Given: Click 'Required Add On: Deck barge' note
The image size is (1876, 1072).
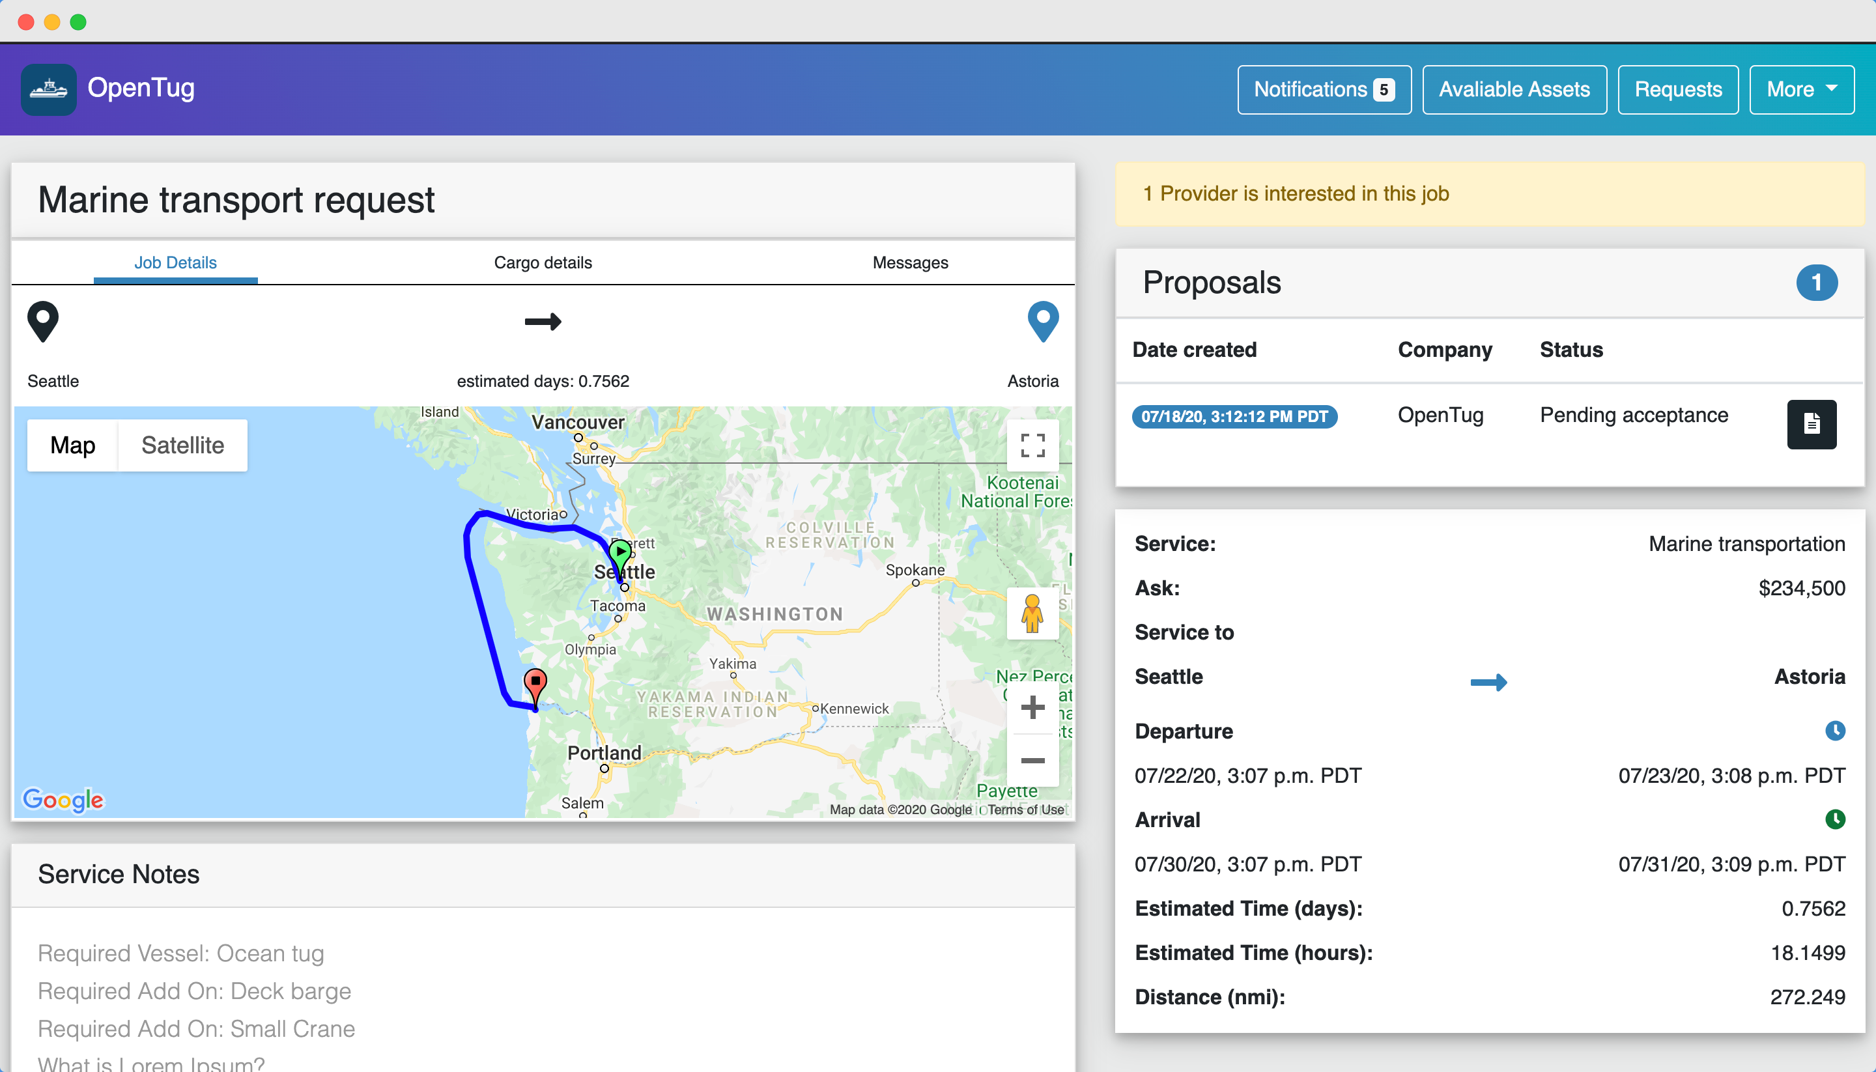Looking at the screenshot, I should coord(194,991).
